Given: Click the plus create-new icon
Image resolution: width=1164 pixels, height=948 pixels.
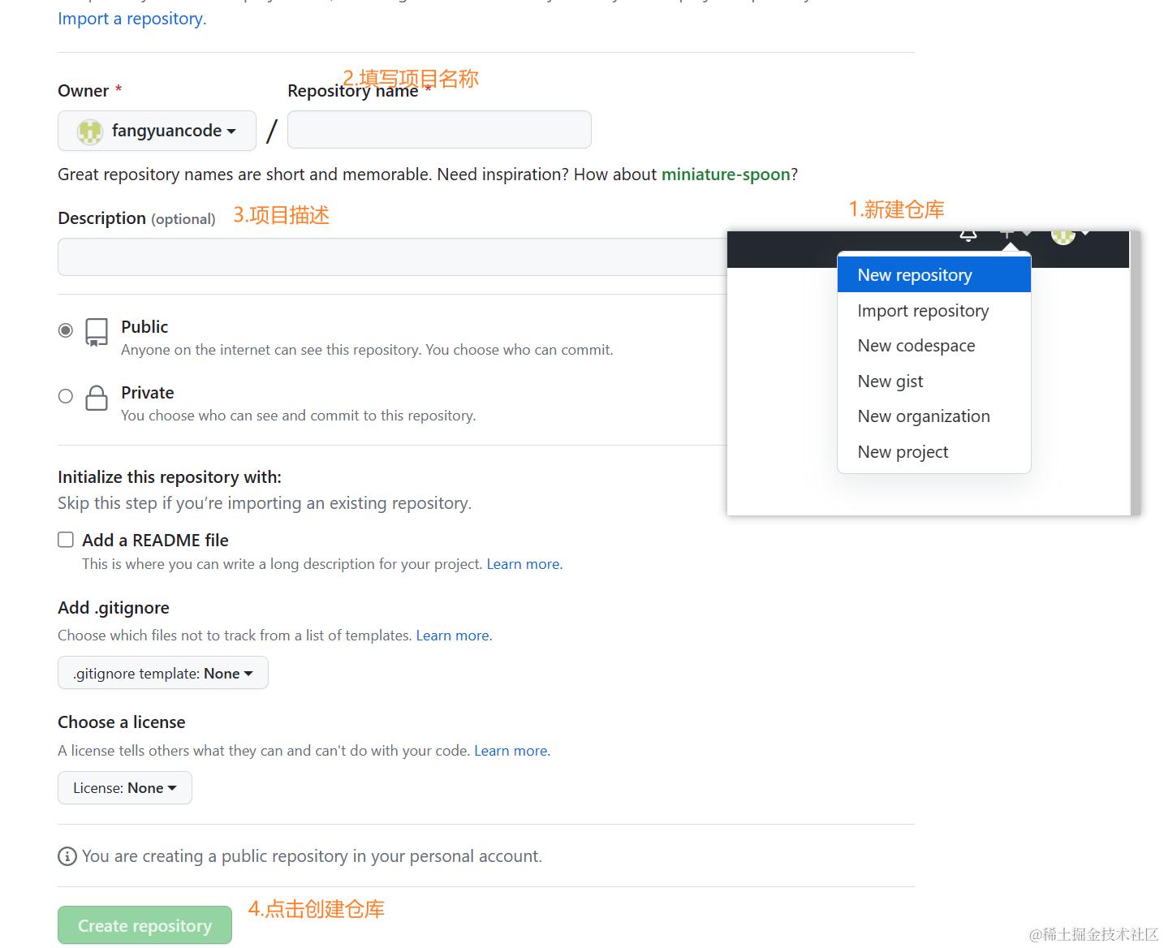Looking at the screenshot, I should [1007, 235].
